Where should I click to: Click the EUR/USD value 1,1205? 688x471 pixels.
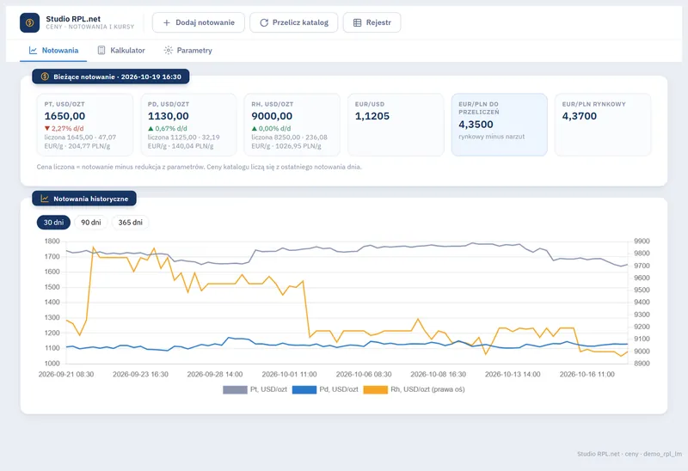tap(372, 116)
